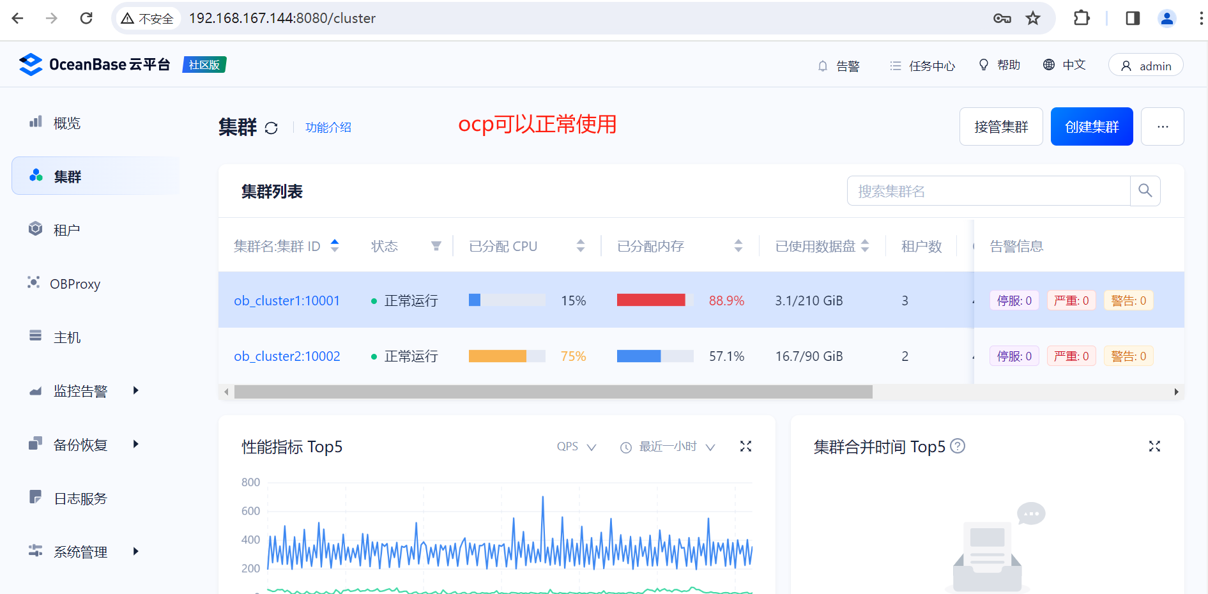Click the 16.7/90 GiB disk usage cell
The image size is (1208, 594).
point(809,356)
